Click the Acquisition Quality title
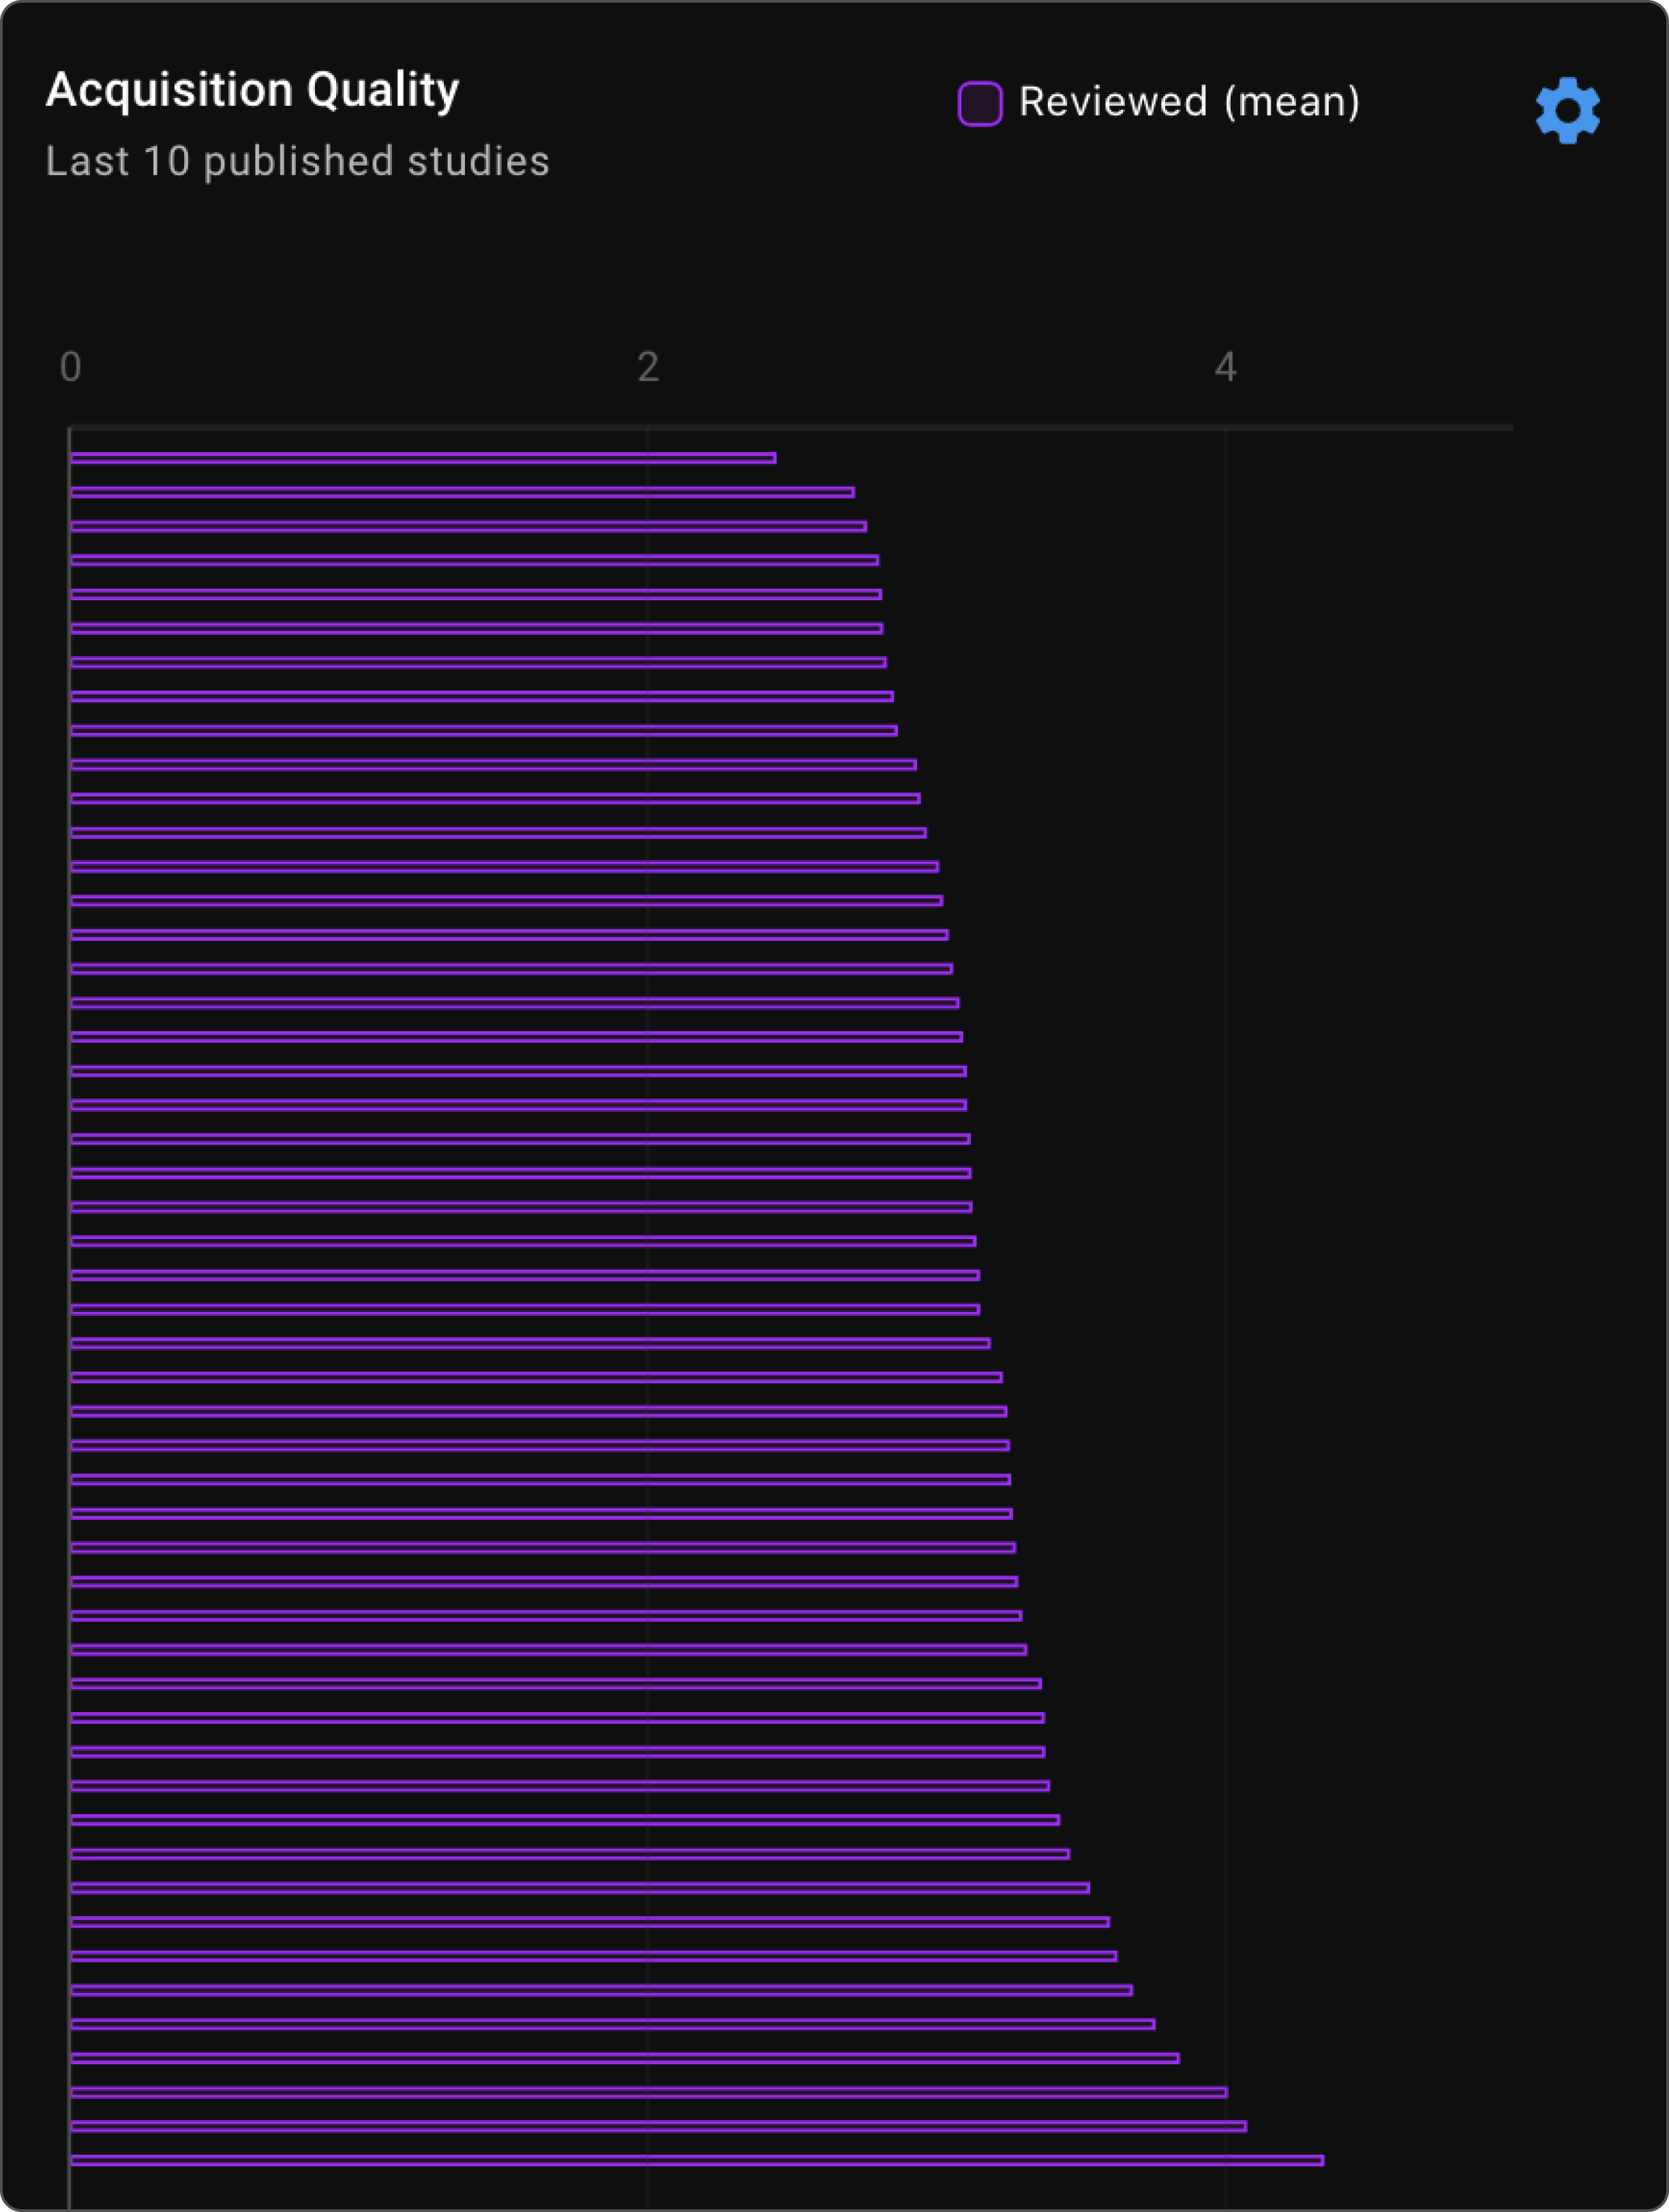Viewport: 1669px width, 2212px height. pos(252,90)
